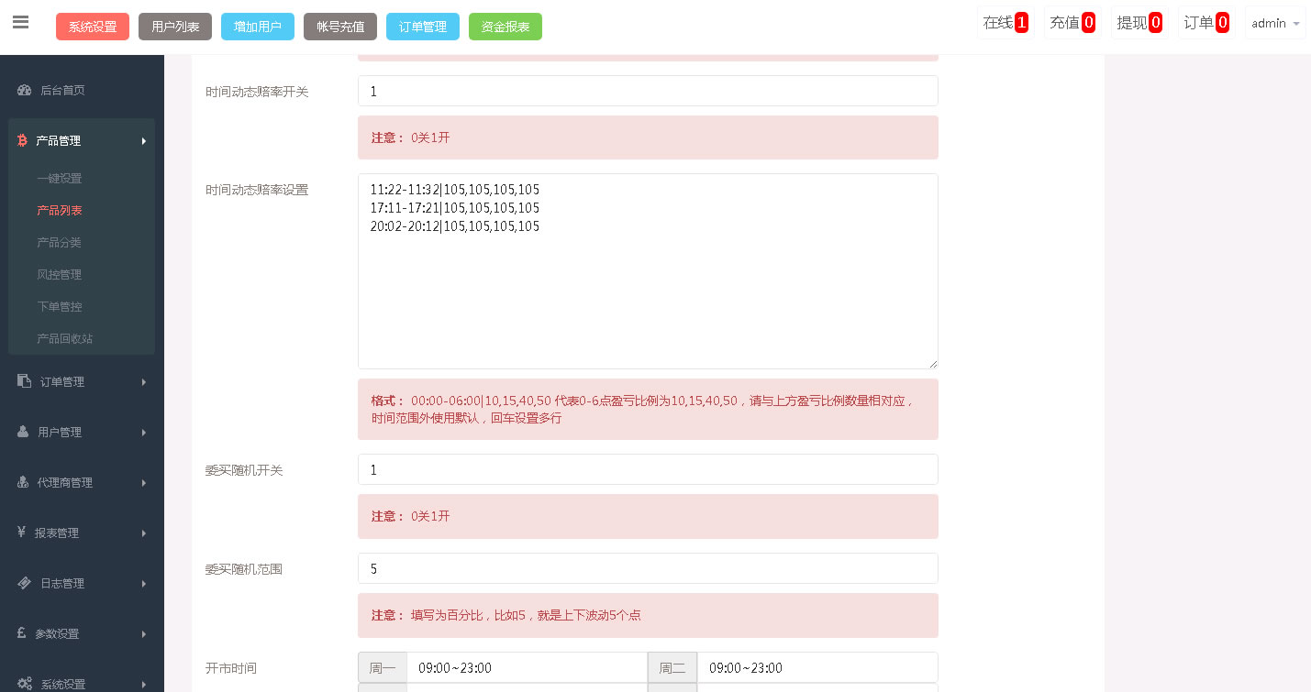The width and height of the screenshot is (1311, 692).
Task: Click the 周二 addon label
Action: (x=672, y=667)
